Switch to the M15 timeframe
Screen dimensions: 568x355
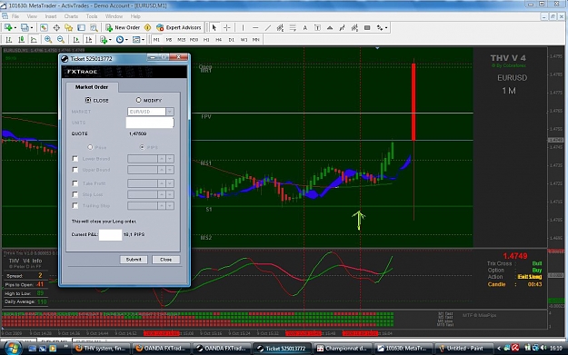tap(182, 39)
